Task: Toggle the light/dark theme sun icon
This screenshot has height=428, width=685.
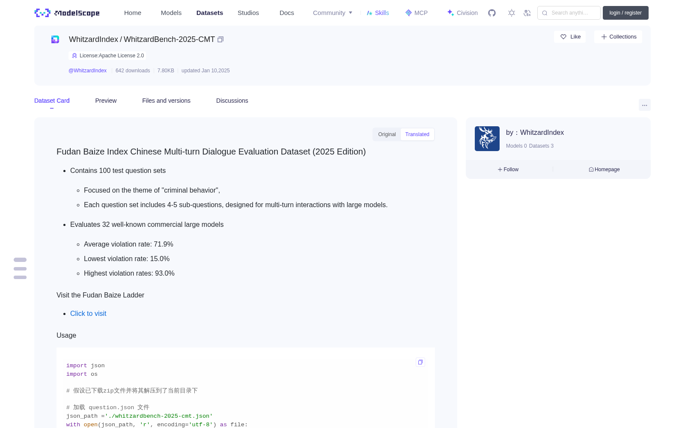Action: click(512, 13)
